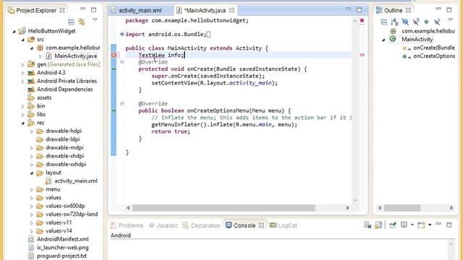463x260 pixels.
Task: Toggle Hide Local Types in Outline
Action: (x=437, y=22)
